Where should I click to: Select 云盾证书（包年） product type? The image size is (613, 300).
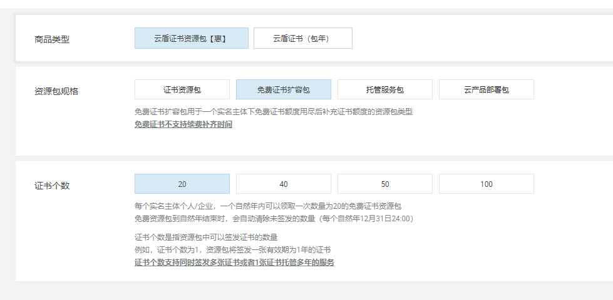click(x=303, y=38)
